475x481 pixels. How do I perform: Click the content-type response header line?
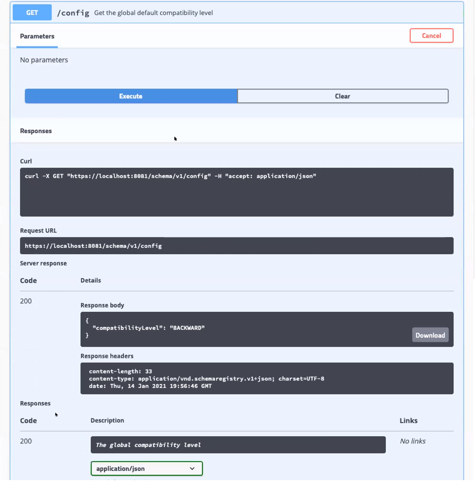tap(206, 379)
